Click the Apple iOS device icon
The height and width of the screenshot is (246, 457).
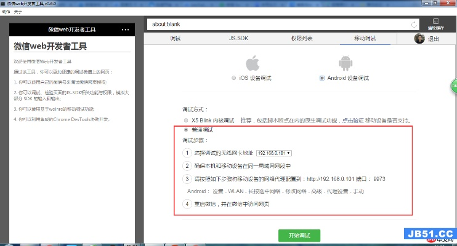click(251, 63)
